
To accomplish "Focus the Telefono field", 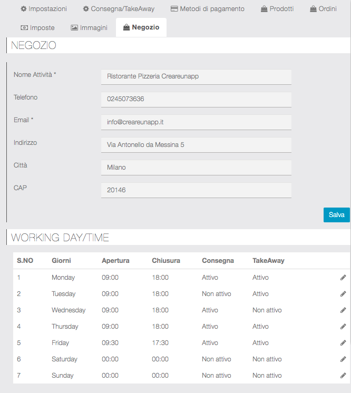I will (x=196, y=99).
